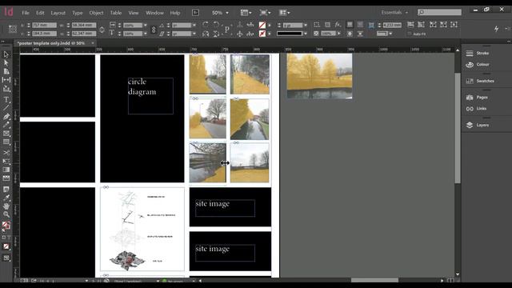
Task: Open the Essentials workspace switcher
Action: [394, 13]
